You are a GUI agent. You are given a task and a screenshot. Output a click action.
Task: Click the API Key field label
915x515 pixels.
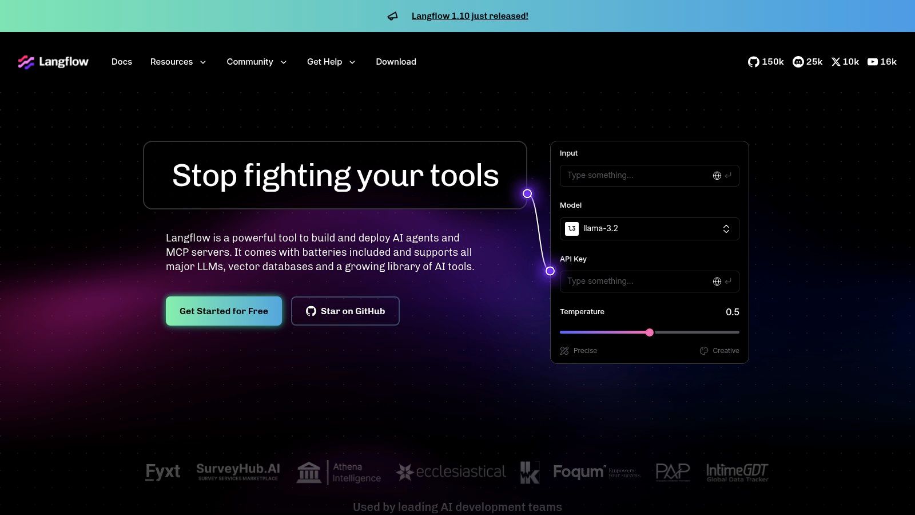click(573, 259)
